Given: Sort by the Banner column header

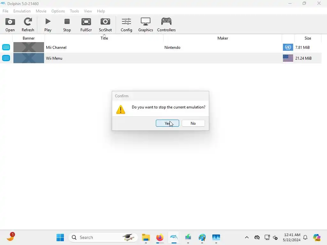Looking at the screenshot, I should coord(28,38).
